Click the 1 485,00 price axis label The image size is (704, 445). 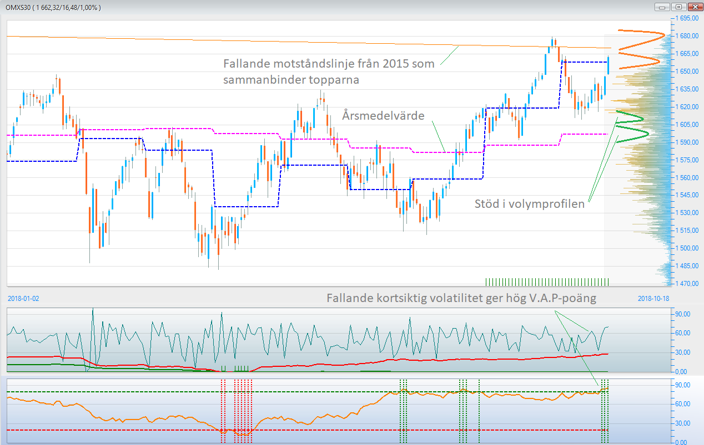(687, 266)
